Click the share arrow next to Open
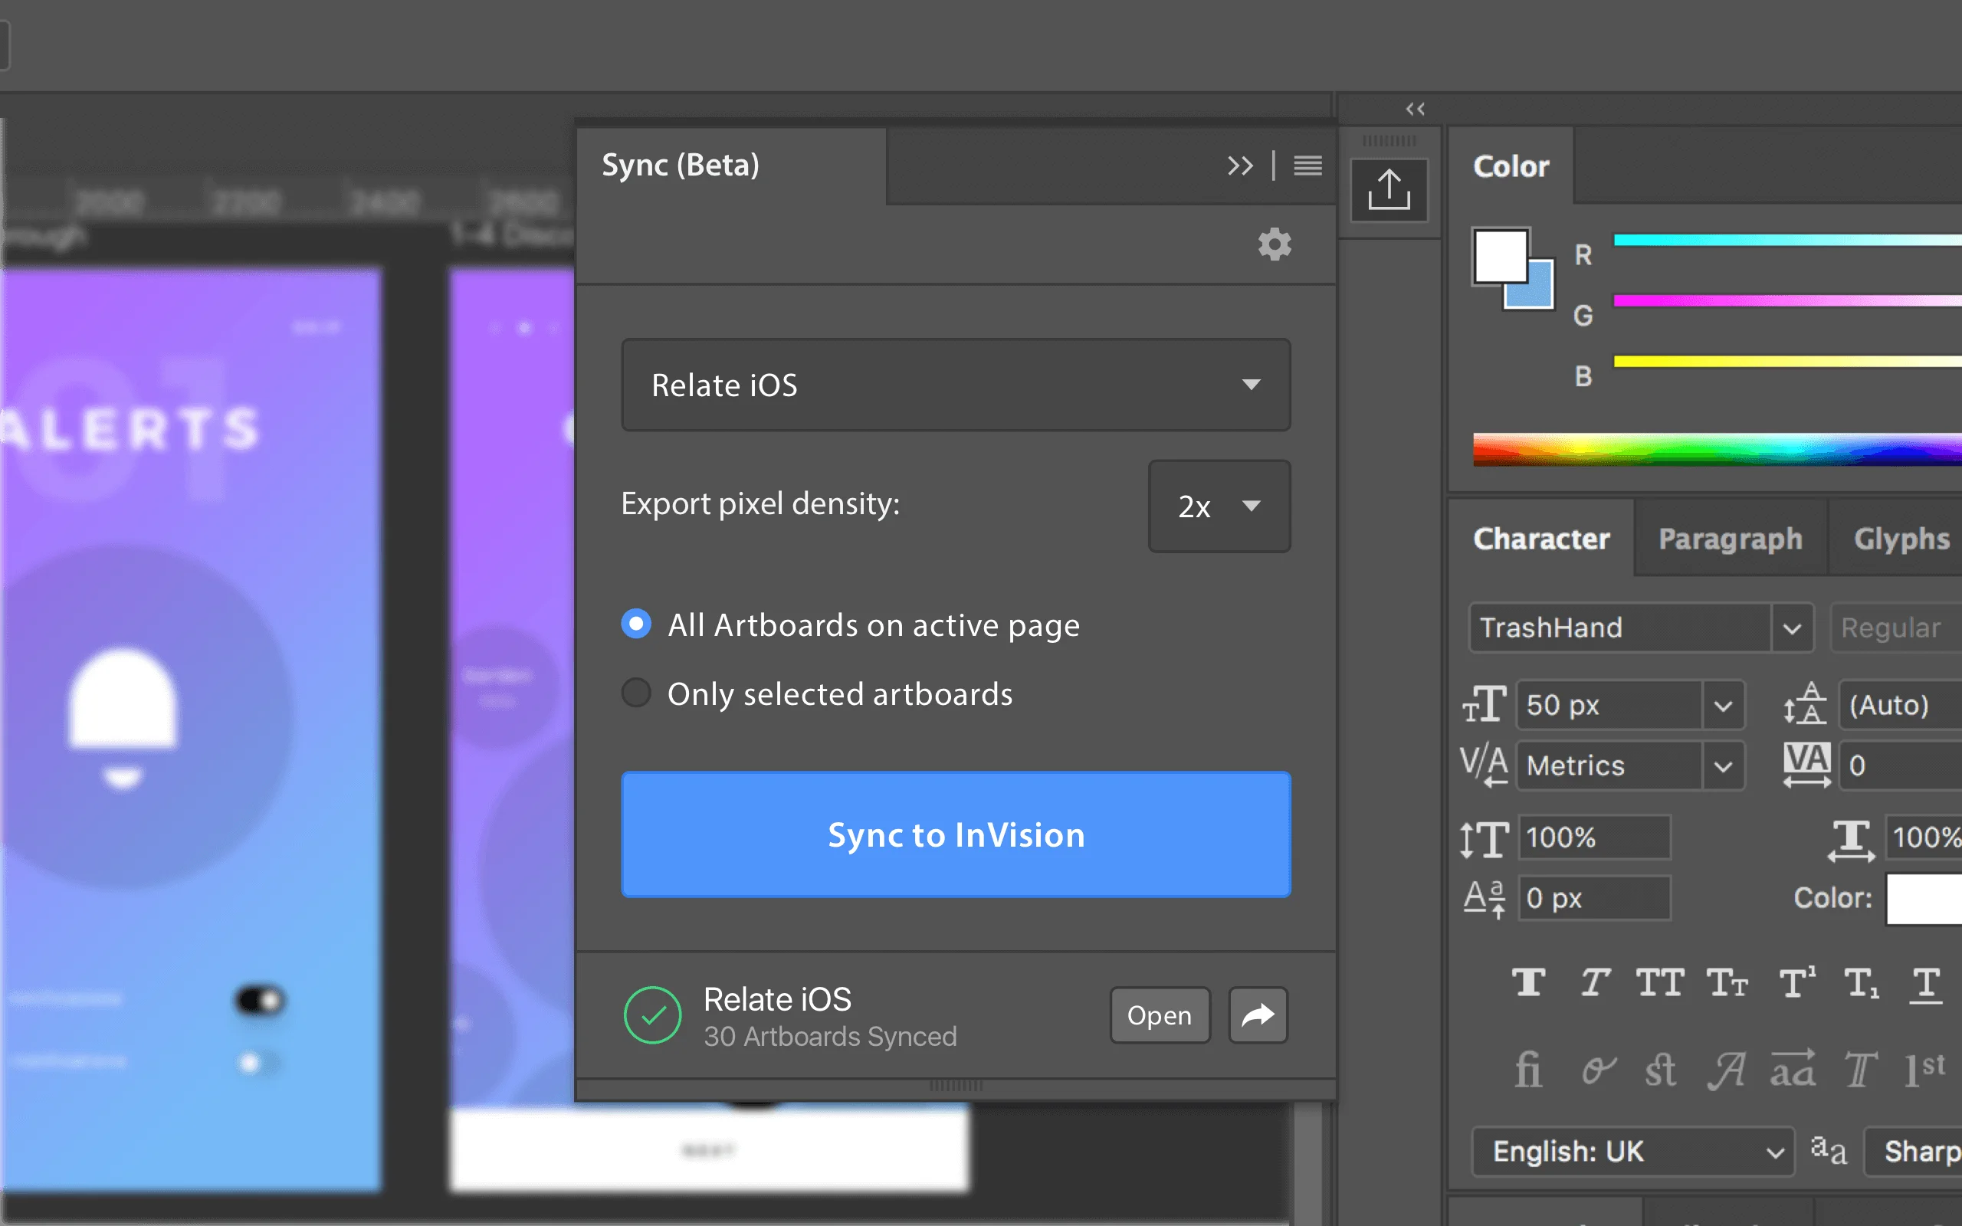This screenshot has width=1962, height=1226. tap(1258, 1015)
